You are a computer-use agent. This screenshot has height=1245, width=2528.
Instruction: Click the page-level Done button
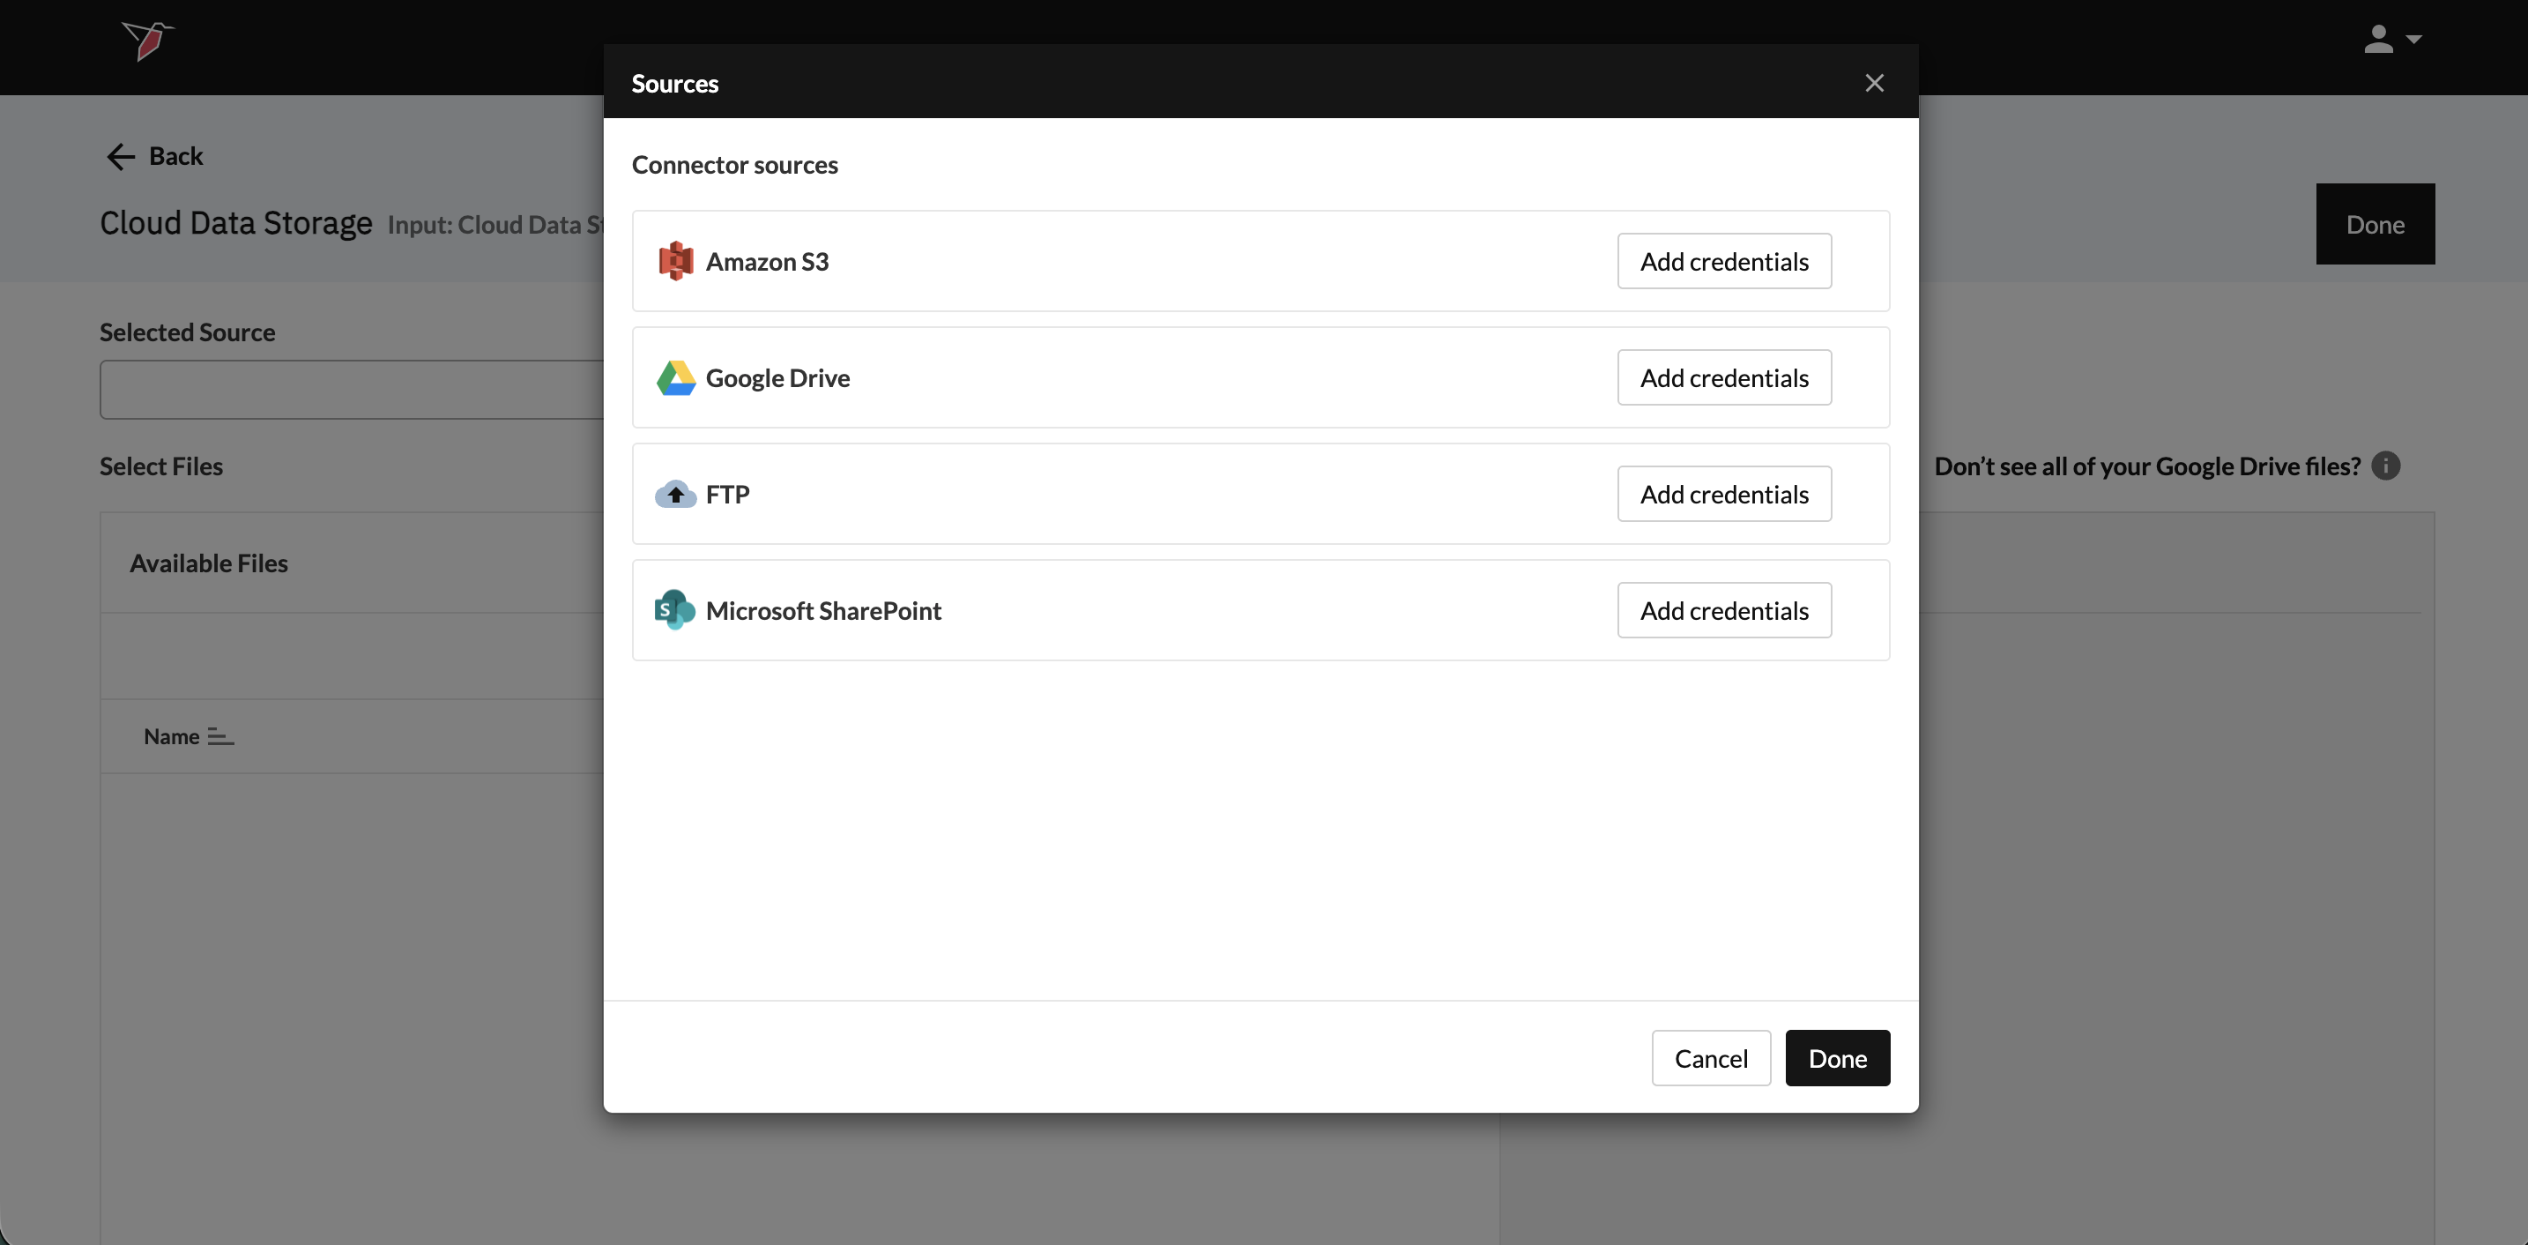pos(2374,224)
